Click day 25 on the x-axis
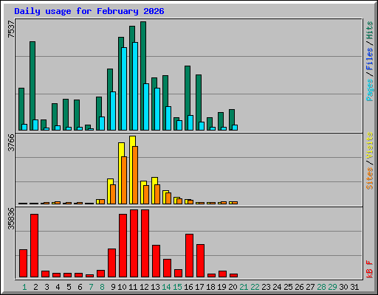 coord(288,287)
